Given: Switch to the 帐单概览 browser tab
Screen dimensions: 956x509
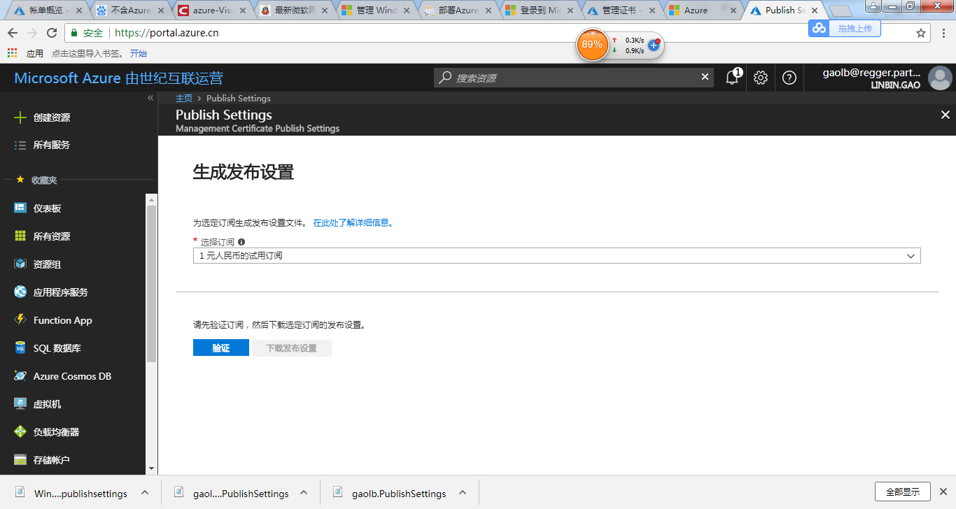Looking at the screenshot, I should [46, 10].
